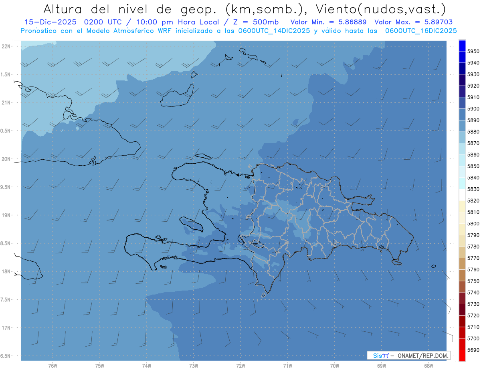481x371 pixels.
Task: Click Great Inagua island north of Haiti
Action: point(176,96)
